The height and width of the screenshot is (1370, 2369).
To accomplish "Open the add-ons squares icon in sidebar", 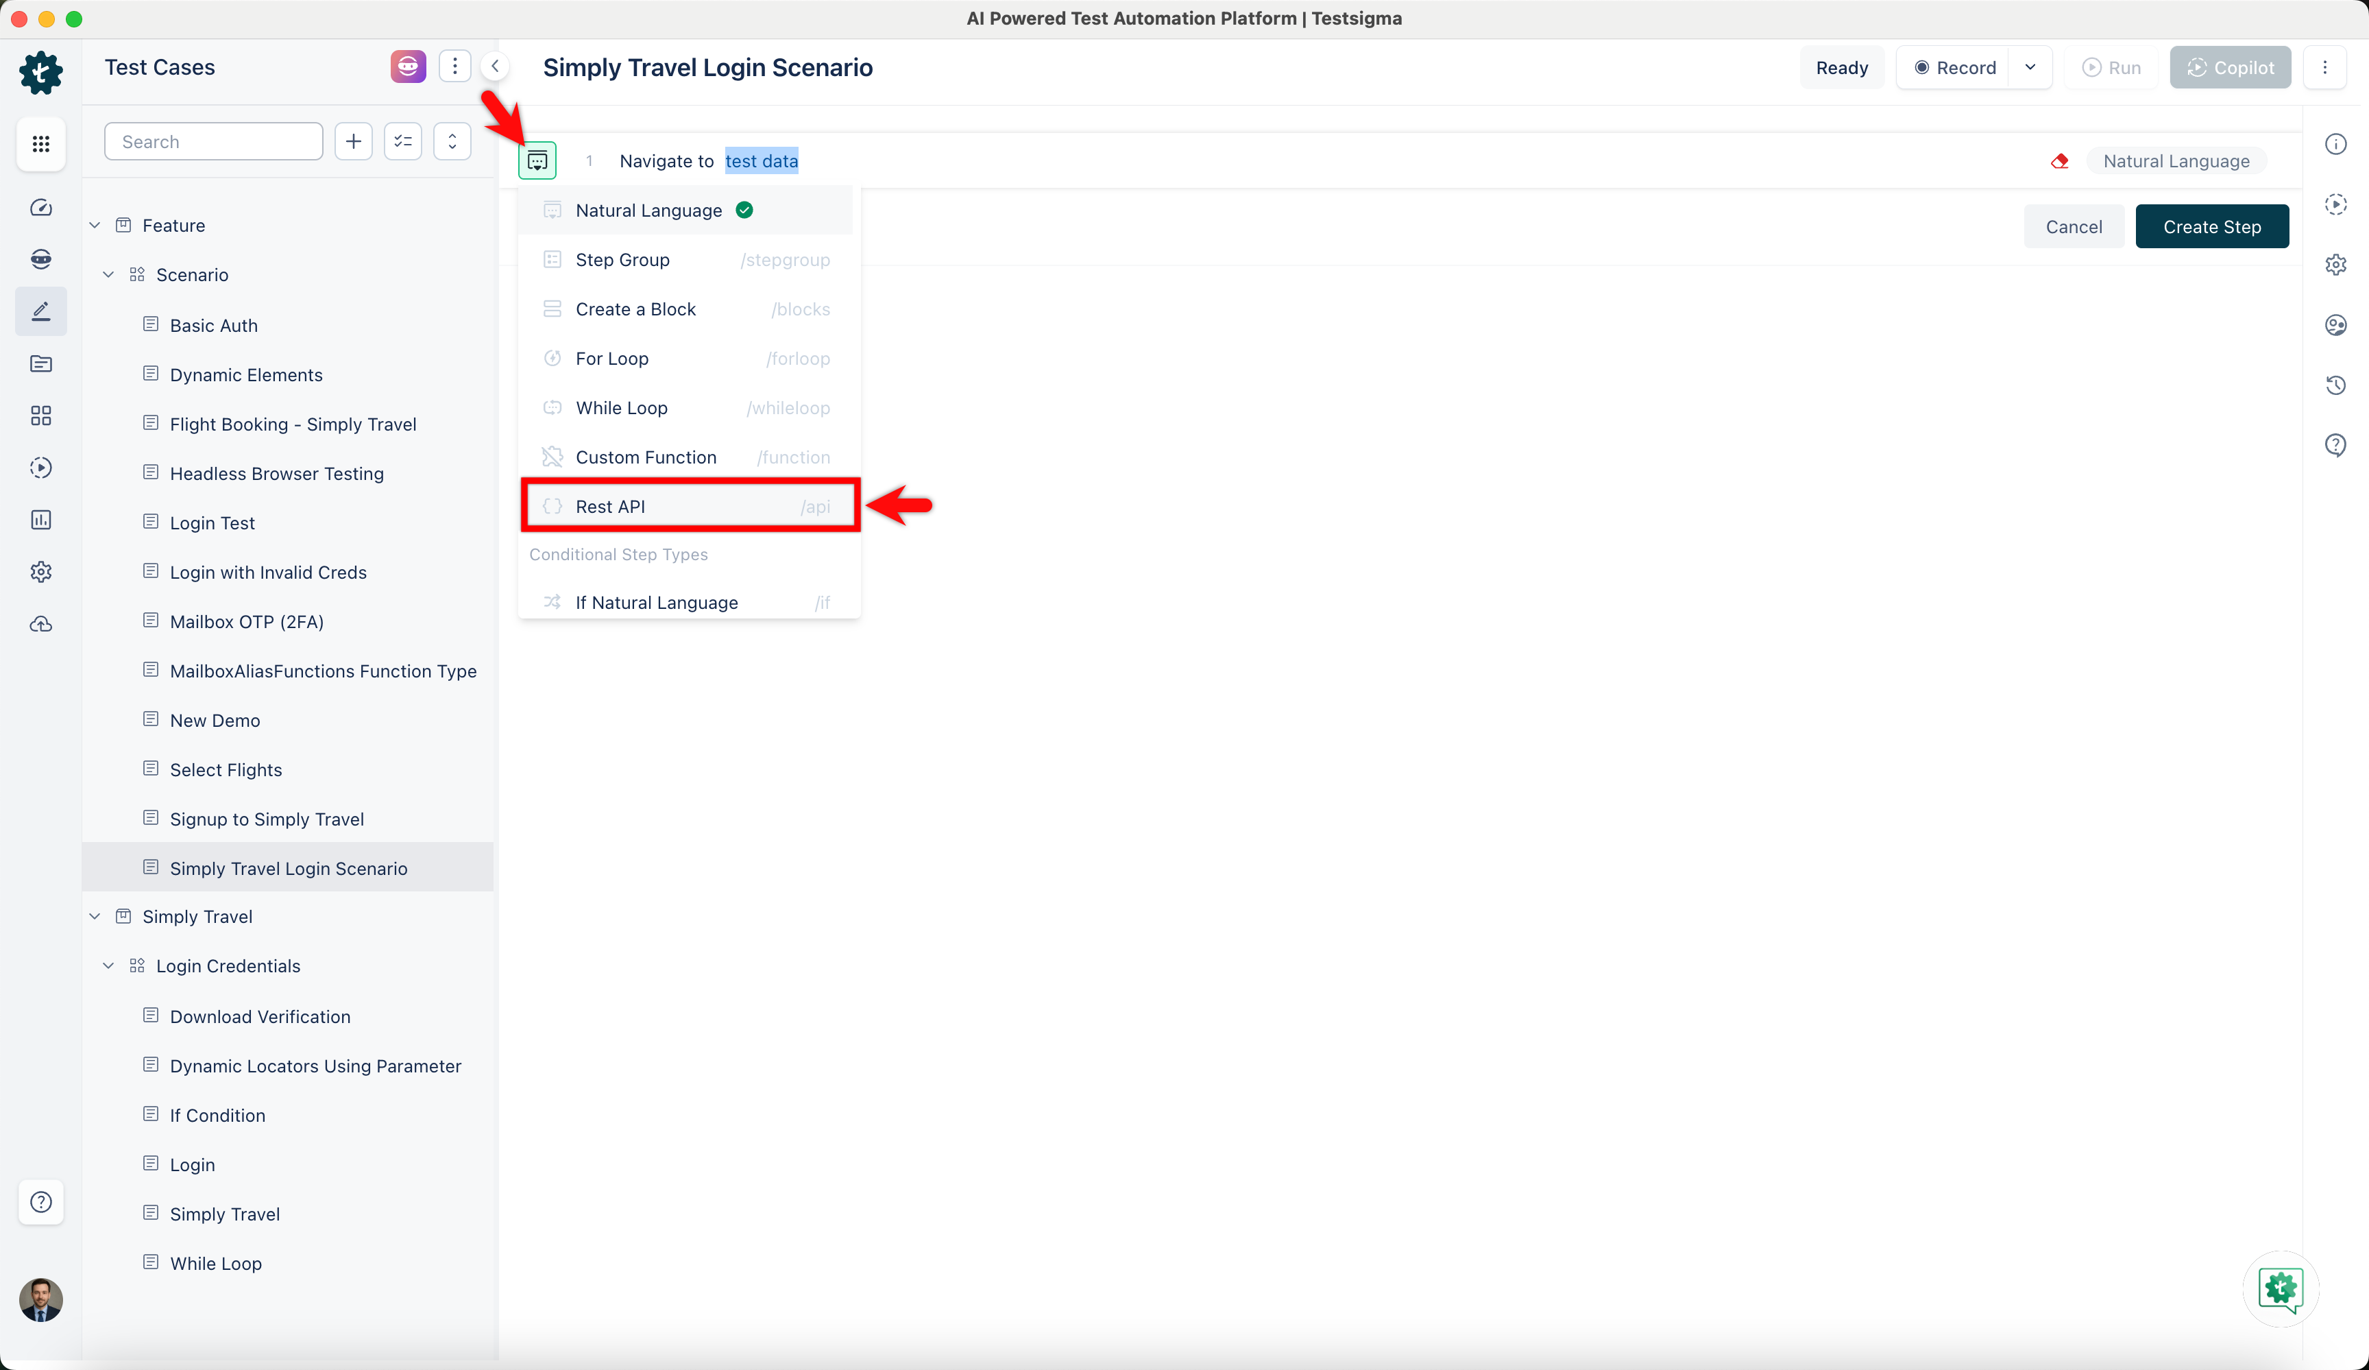I will pos(40,416).
